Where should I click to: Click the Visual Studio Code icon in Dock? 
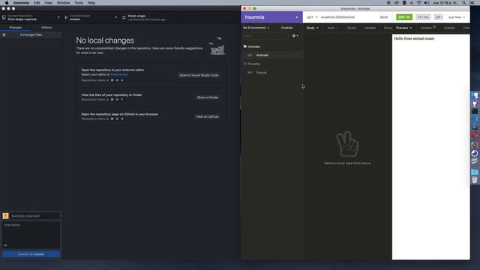tap(475, 119)
